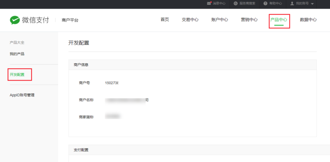Select 我的产品 in the left sidebar
Screen dimensions: 330x162
[17, 54]
